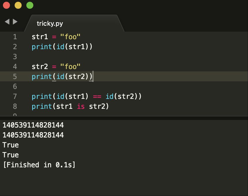Click the second 140539114828144 output line
Viewport: 248px width, 196px height.
pos(33,135)
